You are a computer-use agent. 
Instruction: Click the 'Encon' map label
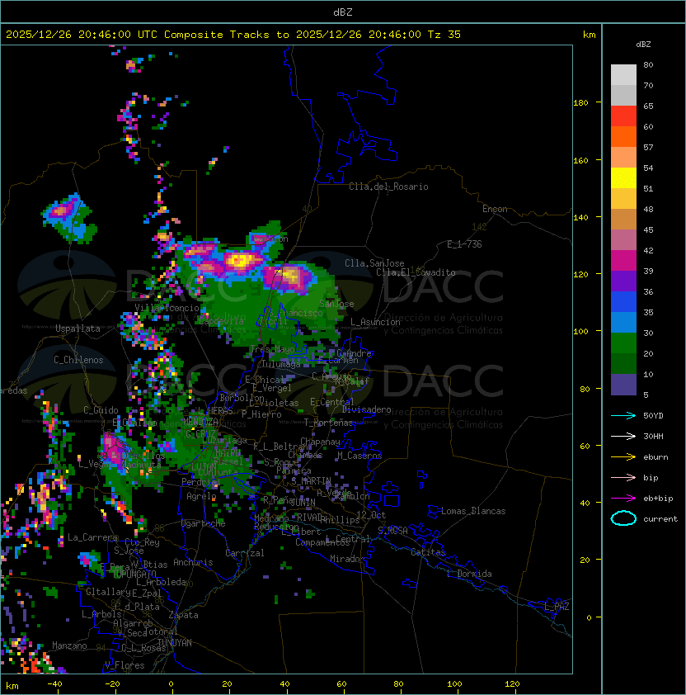[495, 209]
